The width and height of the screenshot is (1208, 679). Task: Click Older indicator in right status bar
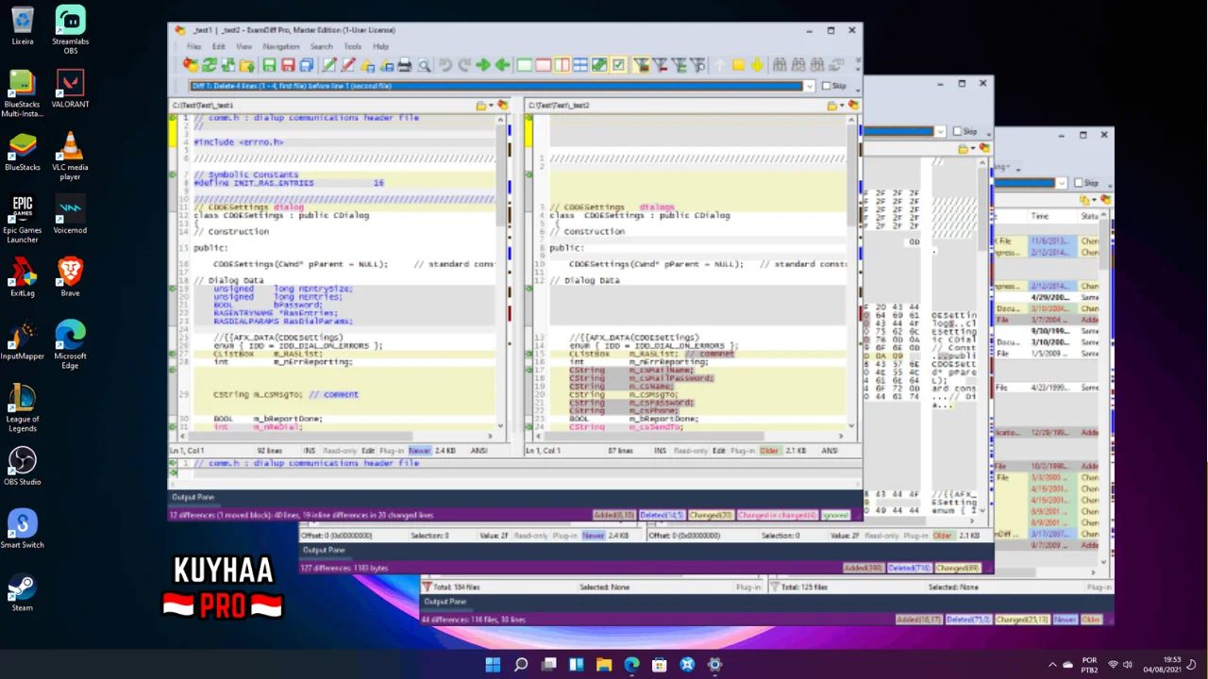point(769,451)
